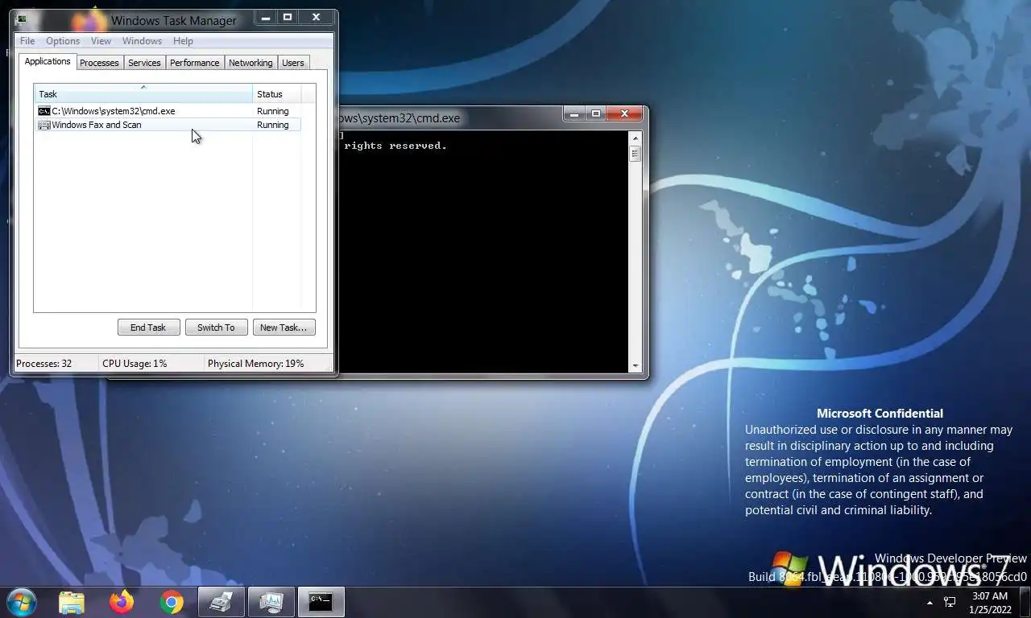
Task: Click the cmd.exe window title bar
Action: (451, 118)
